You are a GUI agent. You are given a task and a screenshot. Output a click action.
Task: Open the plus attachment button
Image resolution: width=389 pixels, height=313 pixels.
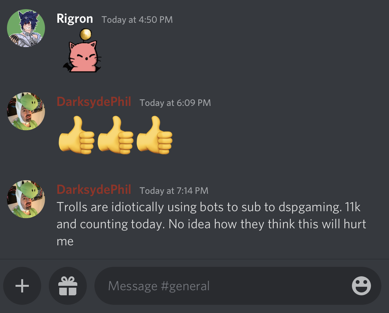pos(22,286)
